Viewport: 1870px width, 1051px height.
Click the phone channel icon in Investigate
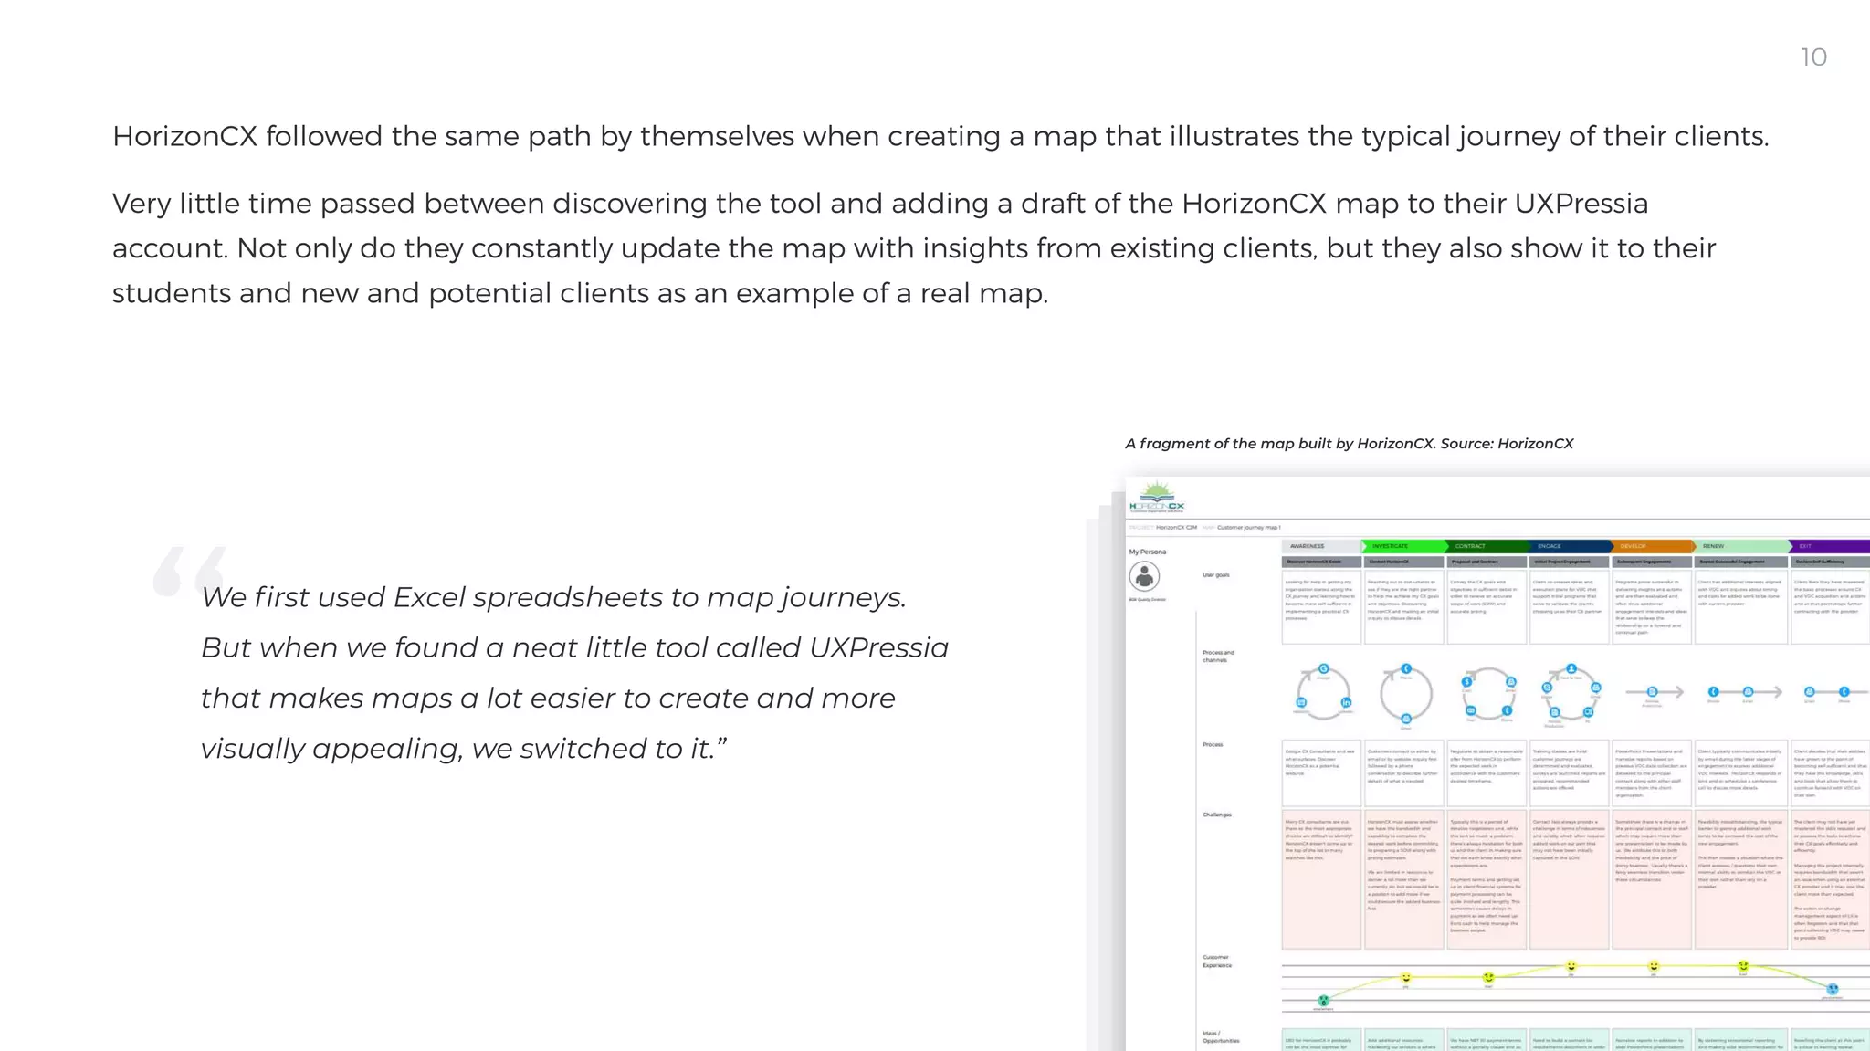coord(1406,669)
